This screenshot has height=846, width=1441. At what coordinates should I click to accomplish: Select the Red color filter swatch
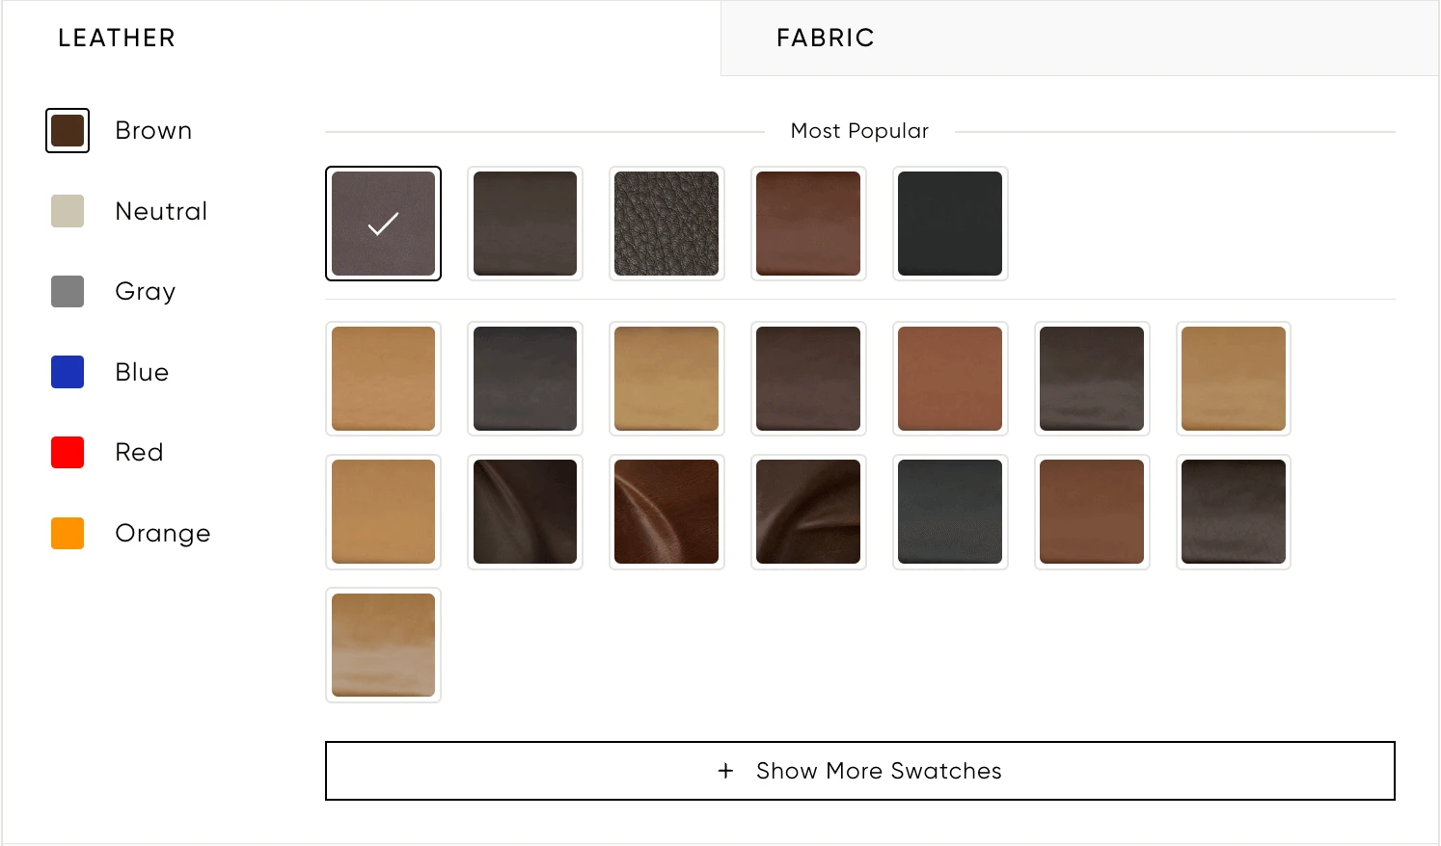click(67, 451)
